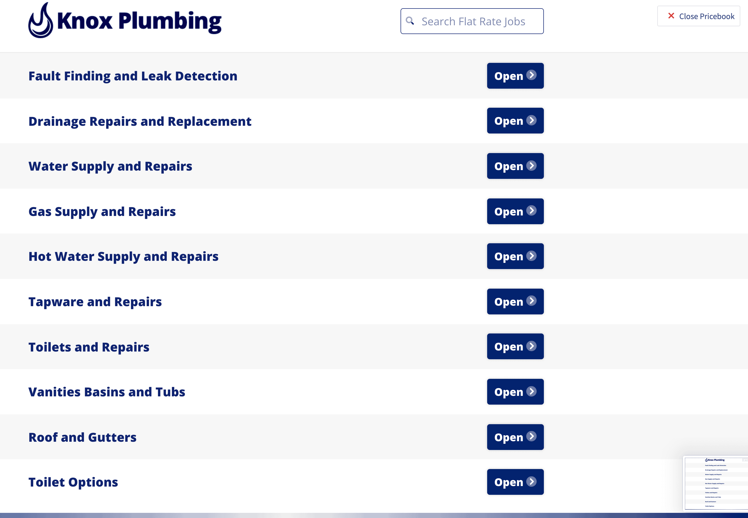Click the Fault Finding Open arrow icon
Image resolution: width=748 pixels, height=518 pixels.
pyautogui.click(x=531, y=75)
